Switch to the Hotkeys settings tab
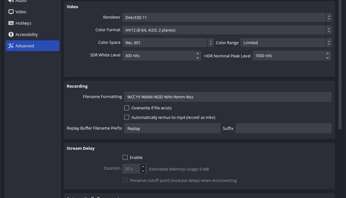Viewport: 346px width, 198px height. click(23, 23)
